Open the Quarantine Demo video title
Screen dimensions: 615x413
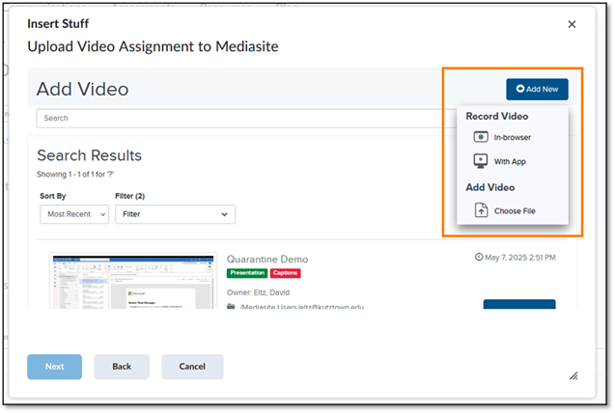click(x=267, y=259)
